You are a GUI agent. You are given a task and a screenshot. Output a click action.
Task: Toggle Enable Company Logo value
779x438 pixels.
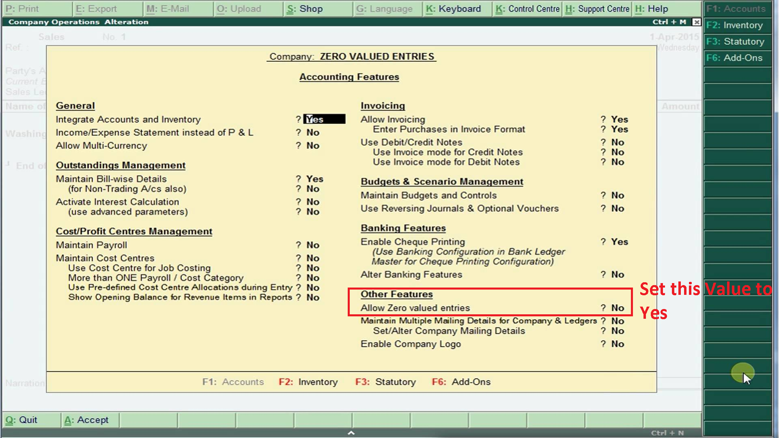pos(618,344)
